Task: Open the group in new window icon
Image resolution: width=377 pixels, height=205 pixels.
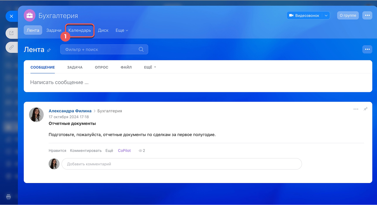Action: (x=11, y=33)
